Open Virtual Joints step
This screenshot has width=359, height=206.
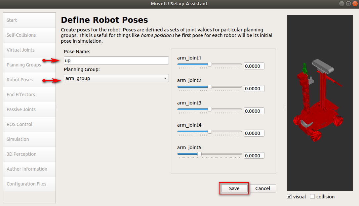tap(29, 50)
